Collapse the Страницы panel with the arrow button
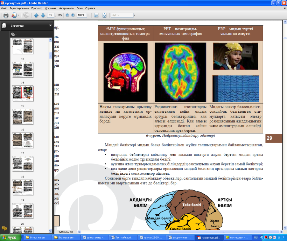Viewport: 287px width, 241px height. coord(51,26)
